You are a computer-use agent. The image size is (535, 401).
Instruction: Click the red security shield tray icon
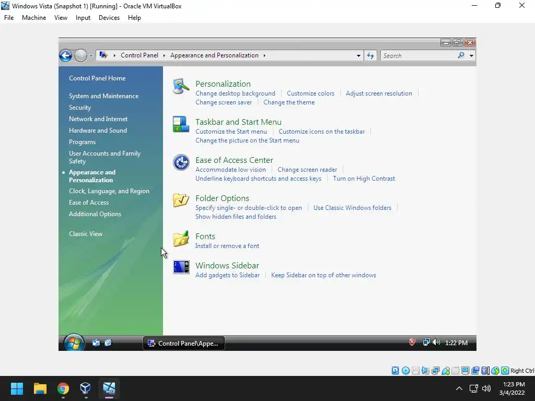pos(412,342)
